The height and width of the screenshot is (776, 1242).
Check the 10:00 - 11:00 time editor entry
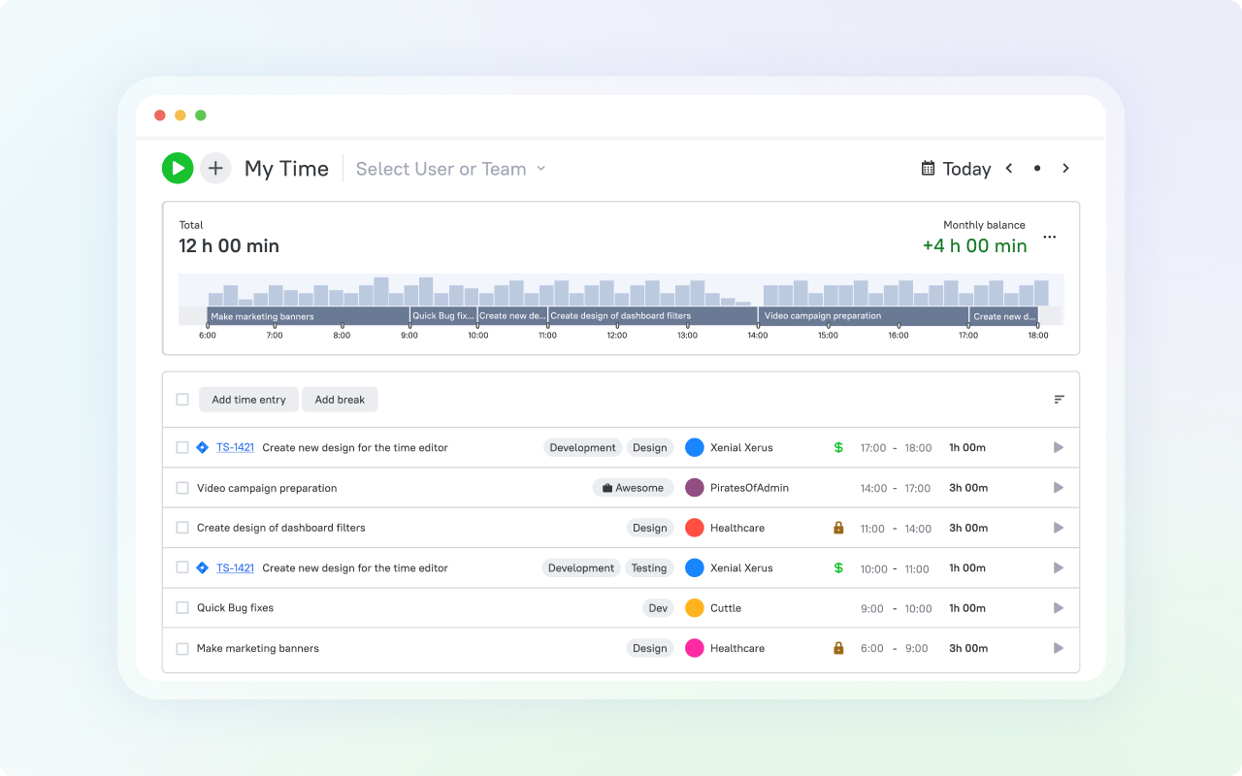click(182, 567)
